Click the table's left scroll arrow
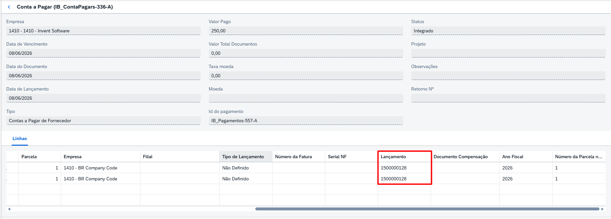 [x=9, y=209]
